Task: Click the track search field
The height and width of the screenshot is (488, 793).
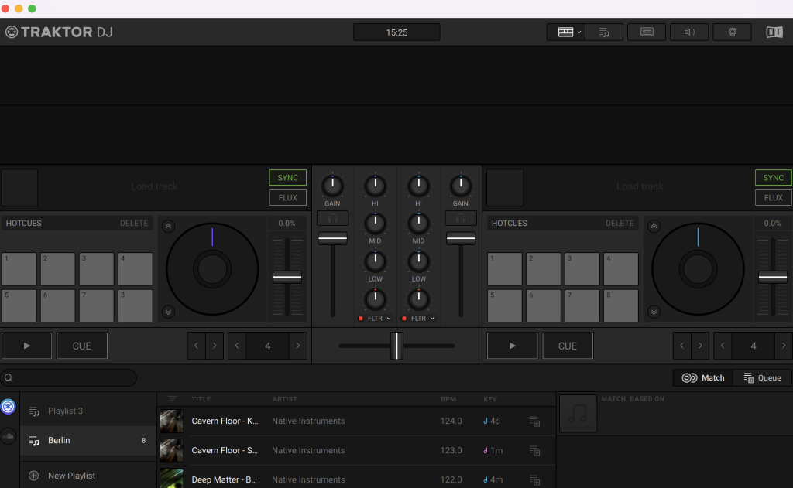Action: click(70, 378)
